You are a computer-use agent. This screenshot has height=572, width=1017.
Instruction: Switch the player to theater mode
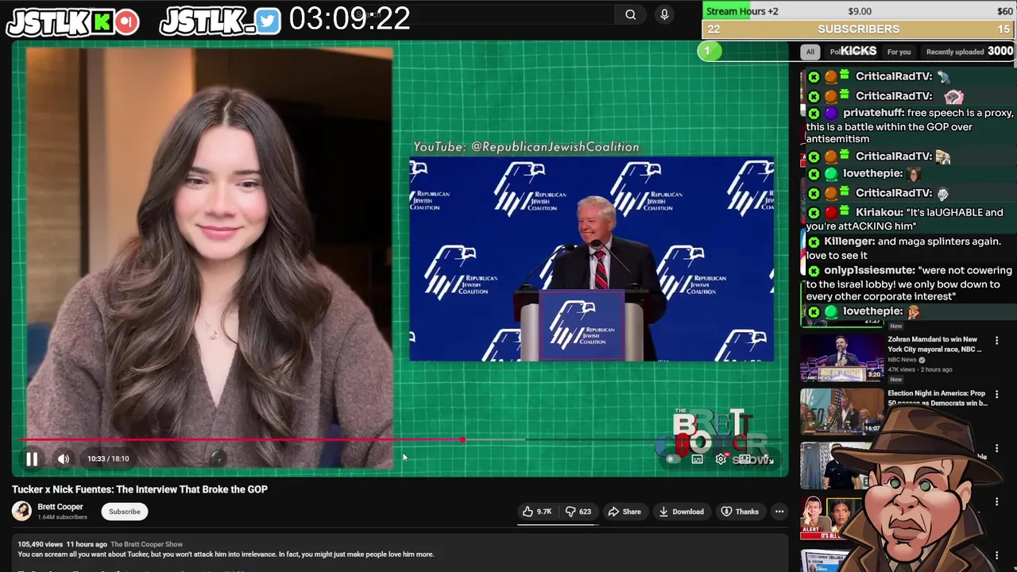[x=744, y=459]
